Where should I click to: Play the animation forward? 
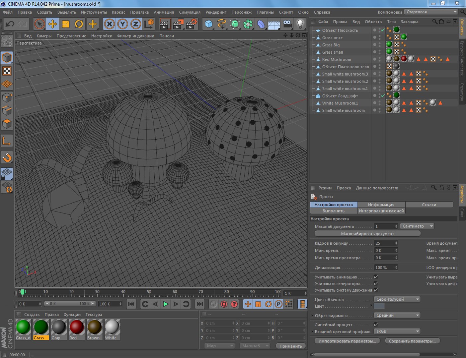click(x=166, y=304)
